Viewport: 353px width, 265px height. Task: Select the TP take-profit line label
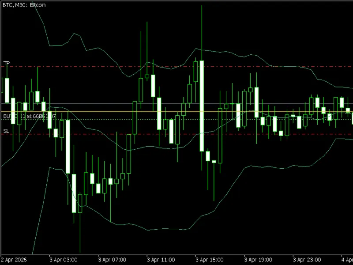tap(7, 63)
